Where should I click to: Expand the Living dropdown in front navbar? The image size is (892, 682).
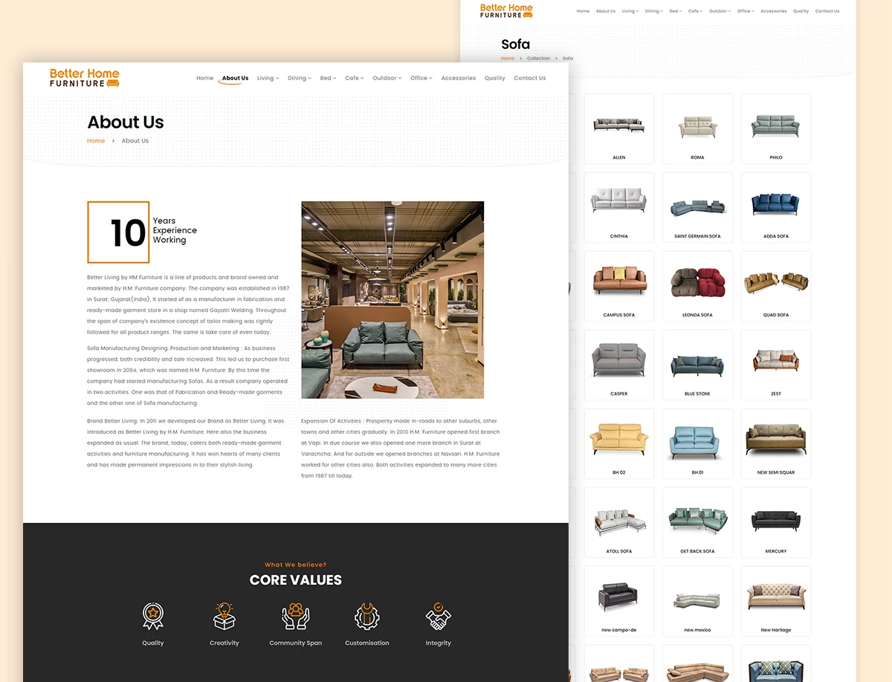[268, 78]
